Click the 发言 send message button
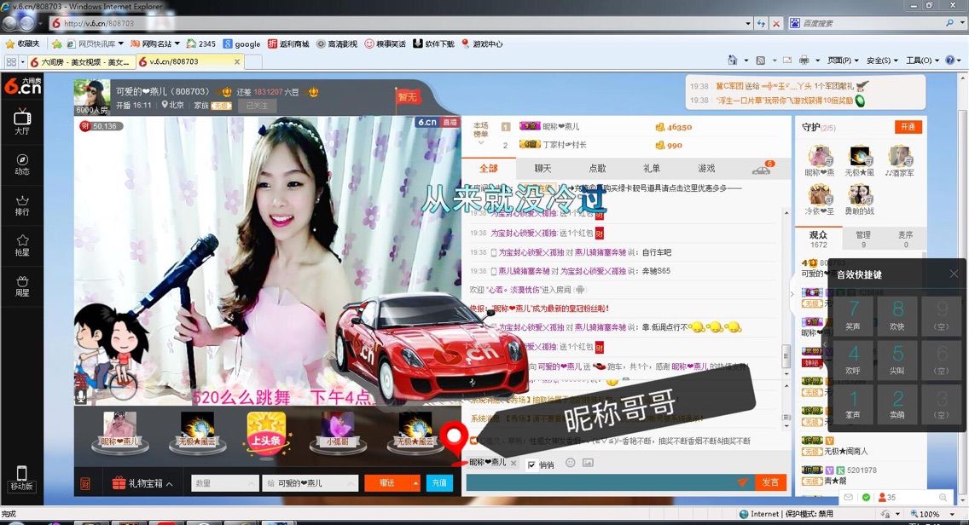 pyautogui.click(x=770, y=482)
